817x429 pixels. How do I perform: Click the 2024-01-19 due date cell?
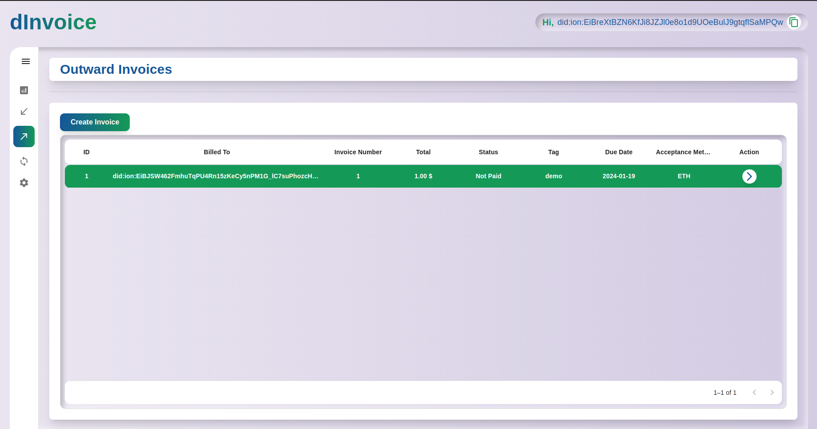[x=619, y=176]
